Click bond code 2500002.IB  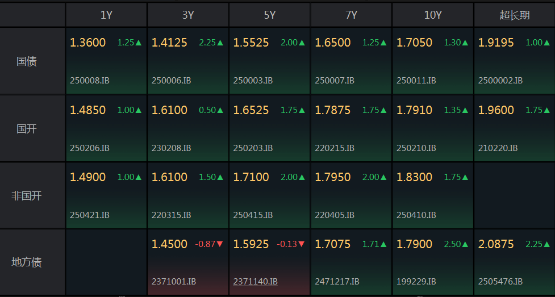coord(500,81)
